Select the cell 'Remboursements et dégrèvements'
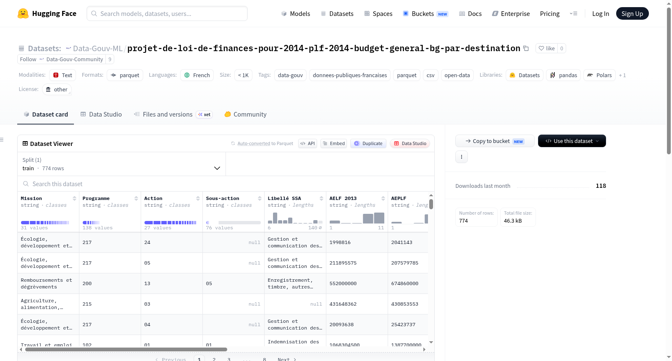The width and height of the screenshot is (672, 361). pos(48,283)
